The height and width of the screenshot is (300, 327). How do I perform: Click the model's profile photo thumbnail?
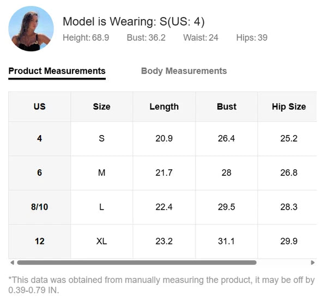coord(31,29)
